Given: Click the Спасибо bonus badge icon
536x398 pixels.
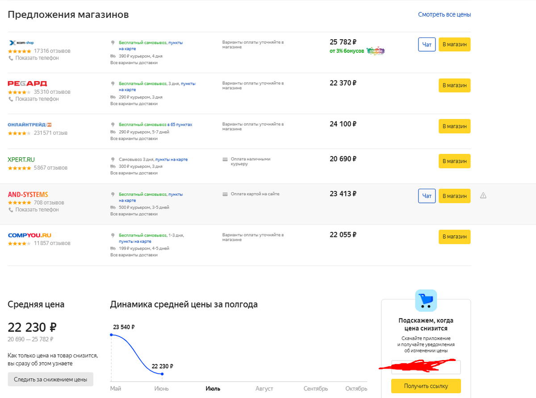Looking at the screenshot, I should [x=376, y=51].
